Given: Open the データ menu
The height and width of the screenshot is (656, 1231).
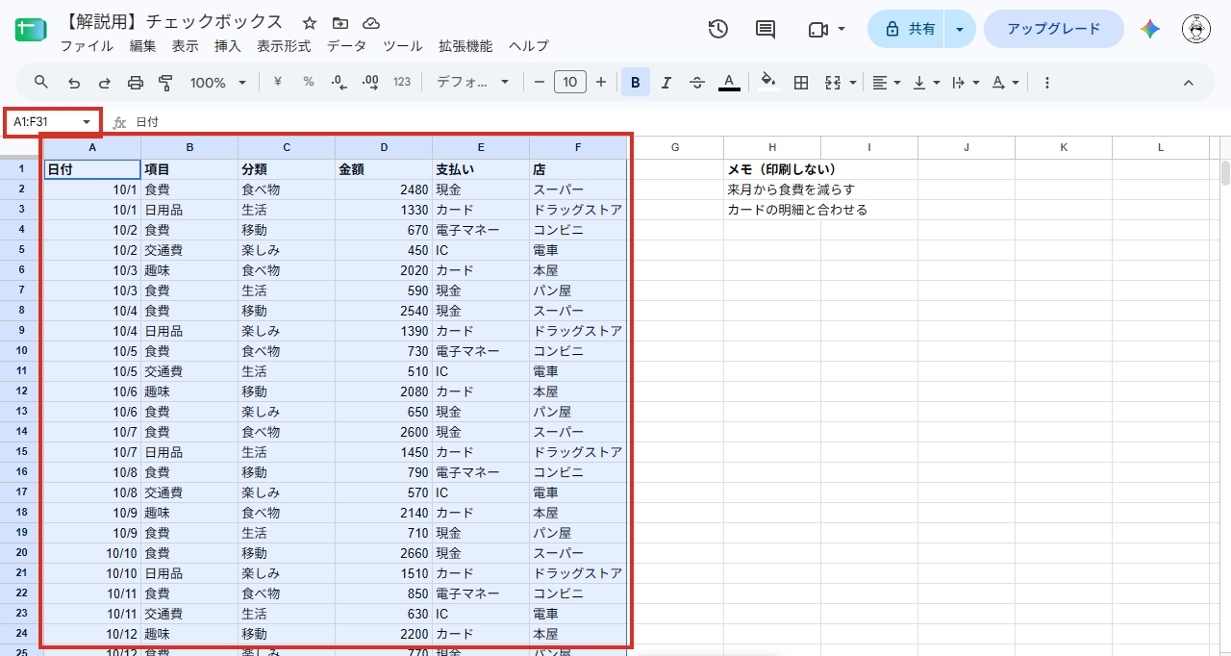Looking at the screenshot, I should click(x=346, y=45).
